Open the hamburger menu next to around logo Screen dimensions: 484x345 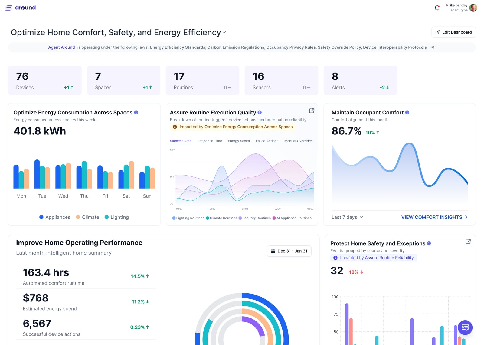point(9,8)
